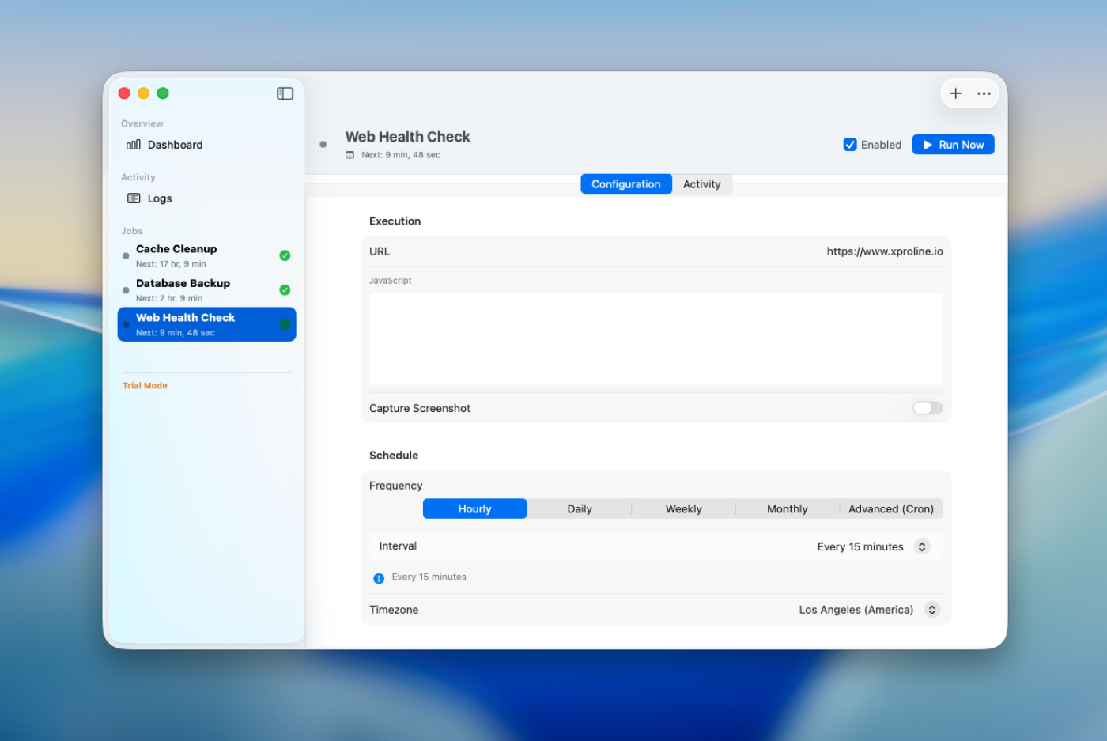Click the blue info icon under Interval
This screenshot has height=741, width=1107.
point(379,578)
